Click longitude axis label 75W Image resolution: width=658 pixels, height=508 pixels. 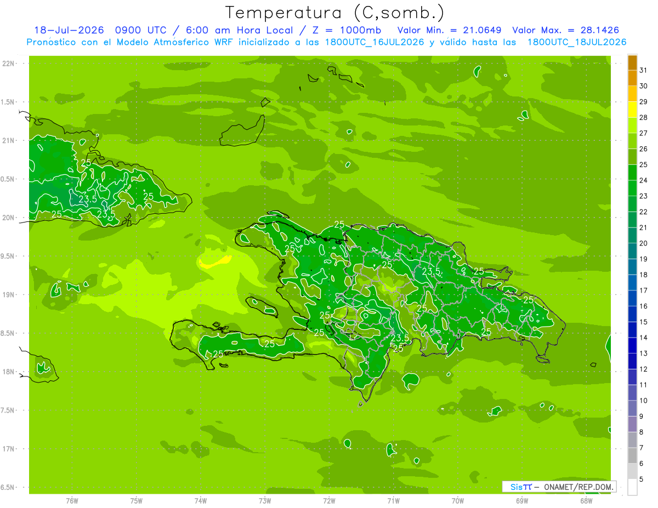(x=137, y=501)
